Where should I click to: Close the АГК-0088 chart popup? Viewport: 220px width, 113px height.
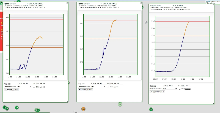(213, 5)
